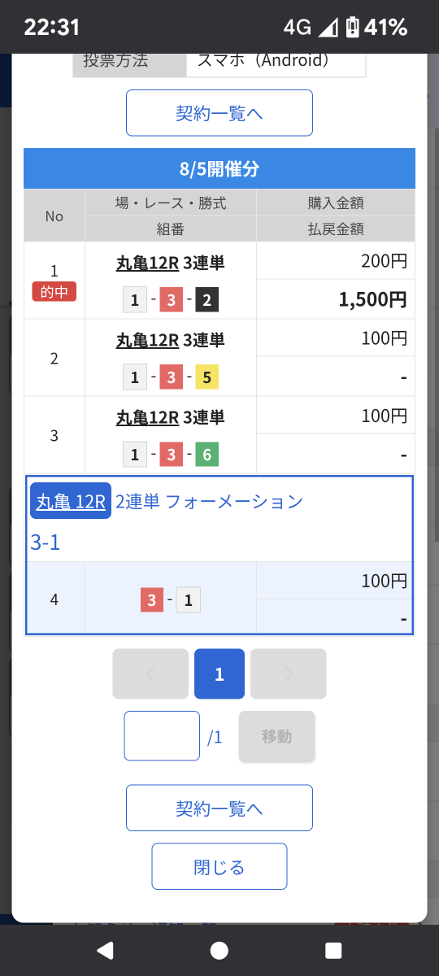The image size is (439, 976).
Task: Tap the red 的中 hit badge
Action: [x=54, y=291]
